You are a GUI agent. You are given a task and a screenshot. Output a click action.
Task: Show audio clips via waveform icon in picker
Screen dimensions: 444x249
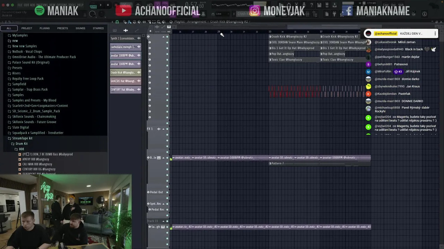coord(126,30)
